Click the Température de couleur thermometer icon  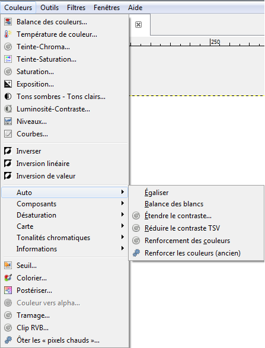tap(8, 34)
